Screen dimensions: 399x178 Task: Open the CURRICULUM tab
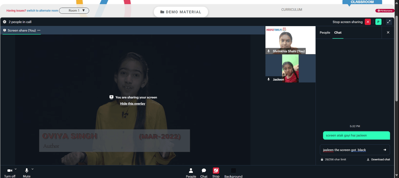point(292,10)
